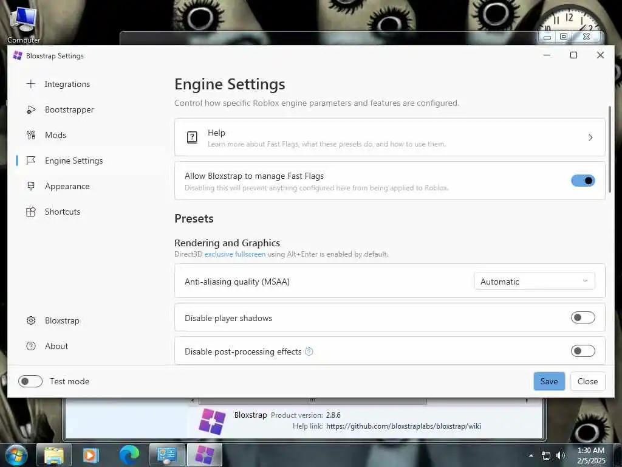Image resolution: width=622 pixels, height=467 pixels.
Task: Click the Control Panel taskbar icon
Action: (x=166, y=455)
